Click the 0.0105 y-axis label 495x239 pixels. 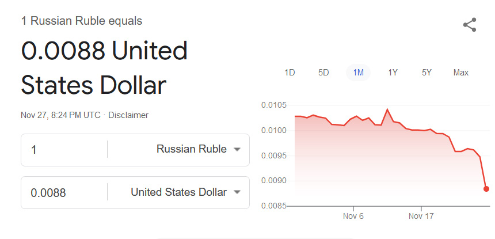pos(273,105)
